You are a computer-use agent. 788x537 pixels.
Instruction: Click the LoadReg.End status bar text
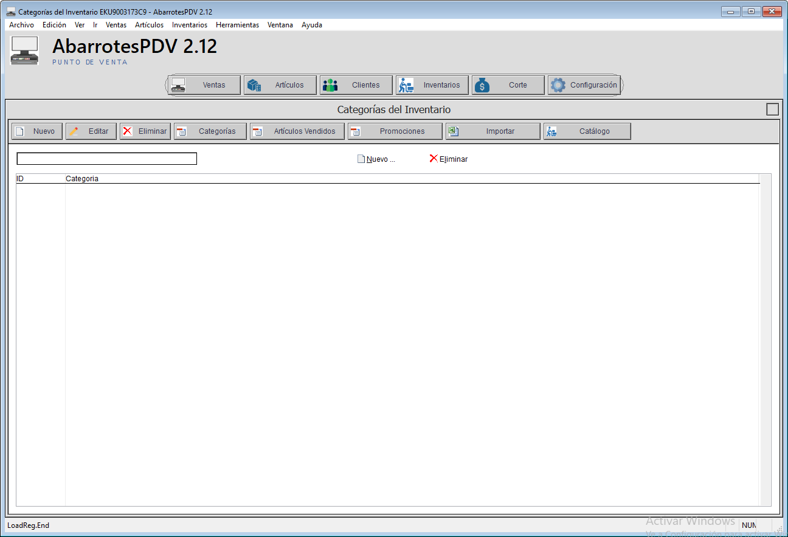click(x=29, y=525)
